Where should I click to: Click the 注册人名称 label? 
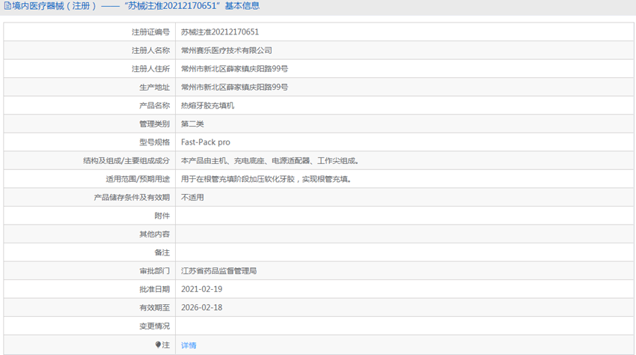point(150,50)
